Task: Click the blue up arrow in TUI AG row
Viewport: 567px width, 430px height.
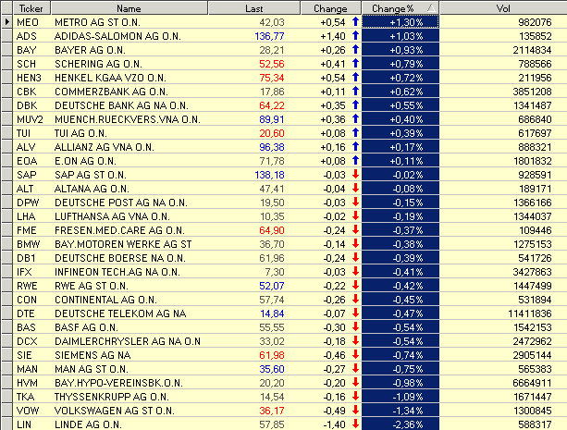Action: (355, 132)
